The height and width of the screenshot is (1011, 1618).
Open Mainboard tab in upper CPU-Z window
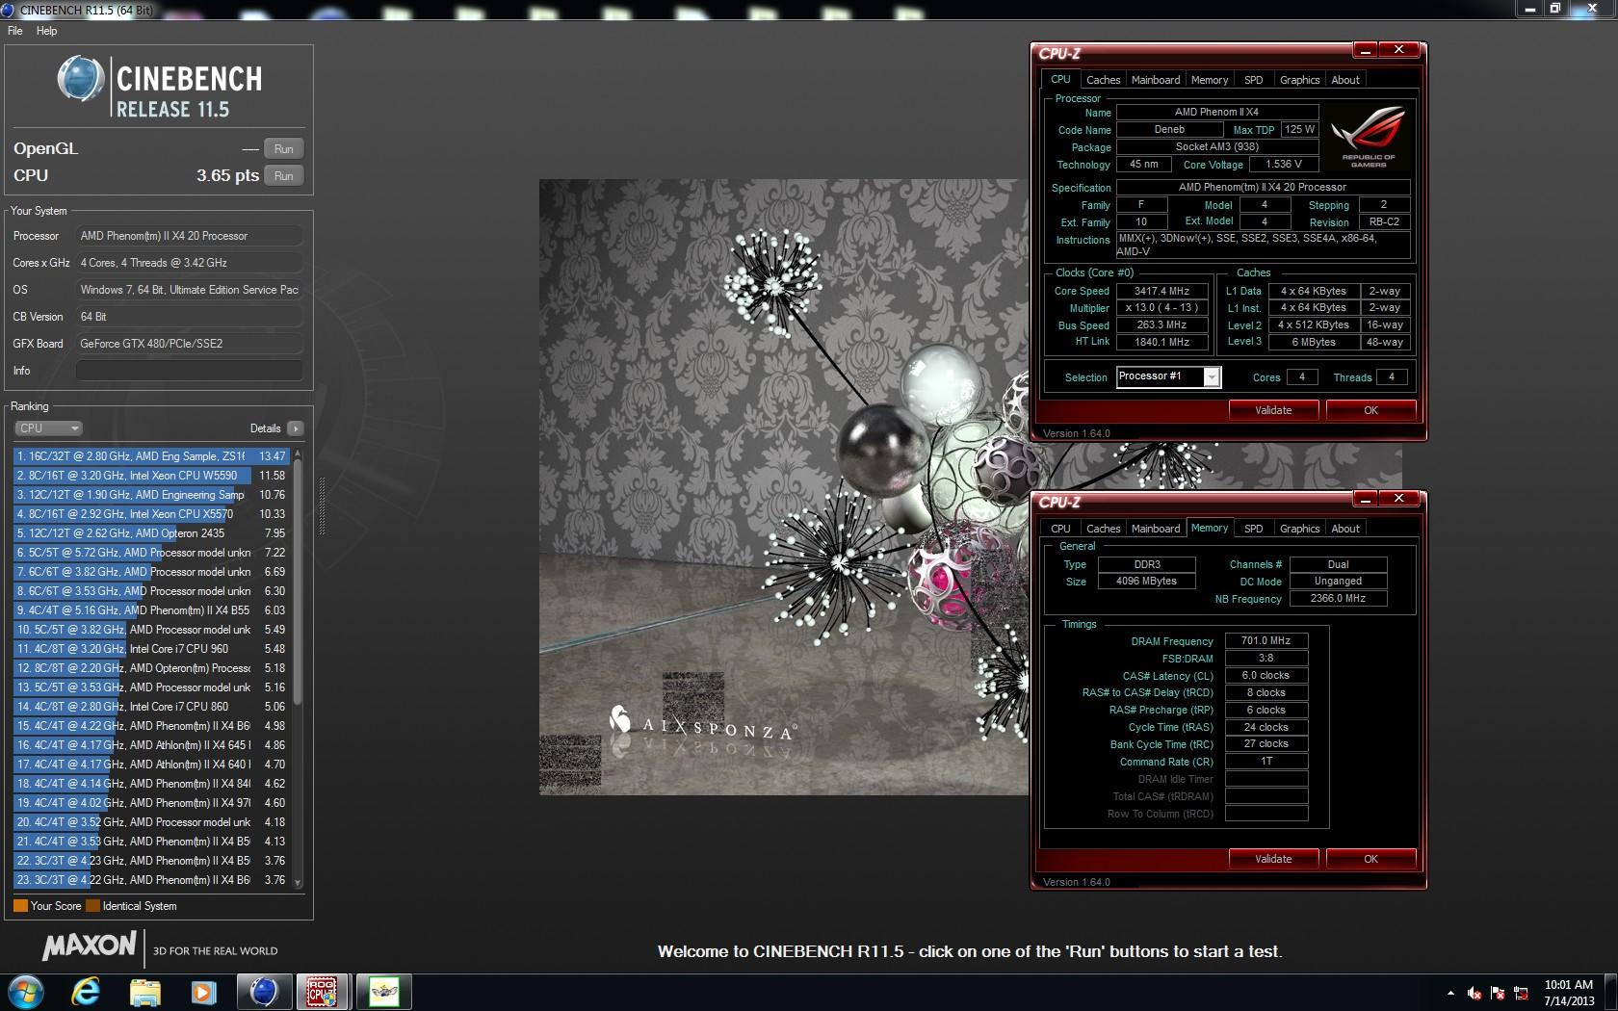coord(1156,80)
